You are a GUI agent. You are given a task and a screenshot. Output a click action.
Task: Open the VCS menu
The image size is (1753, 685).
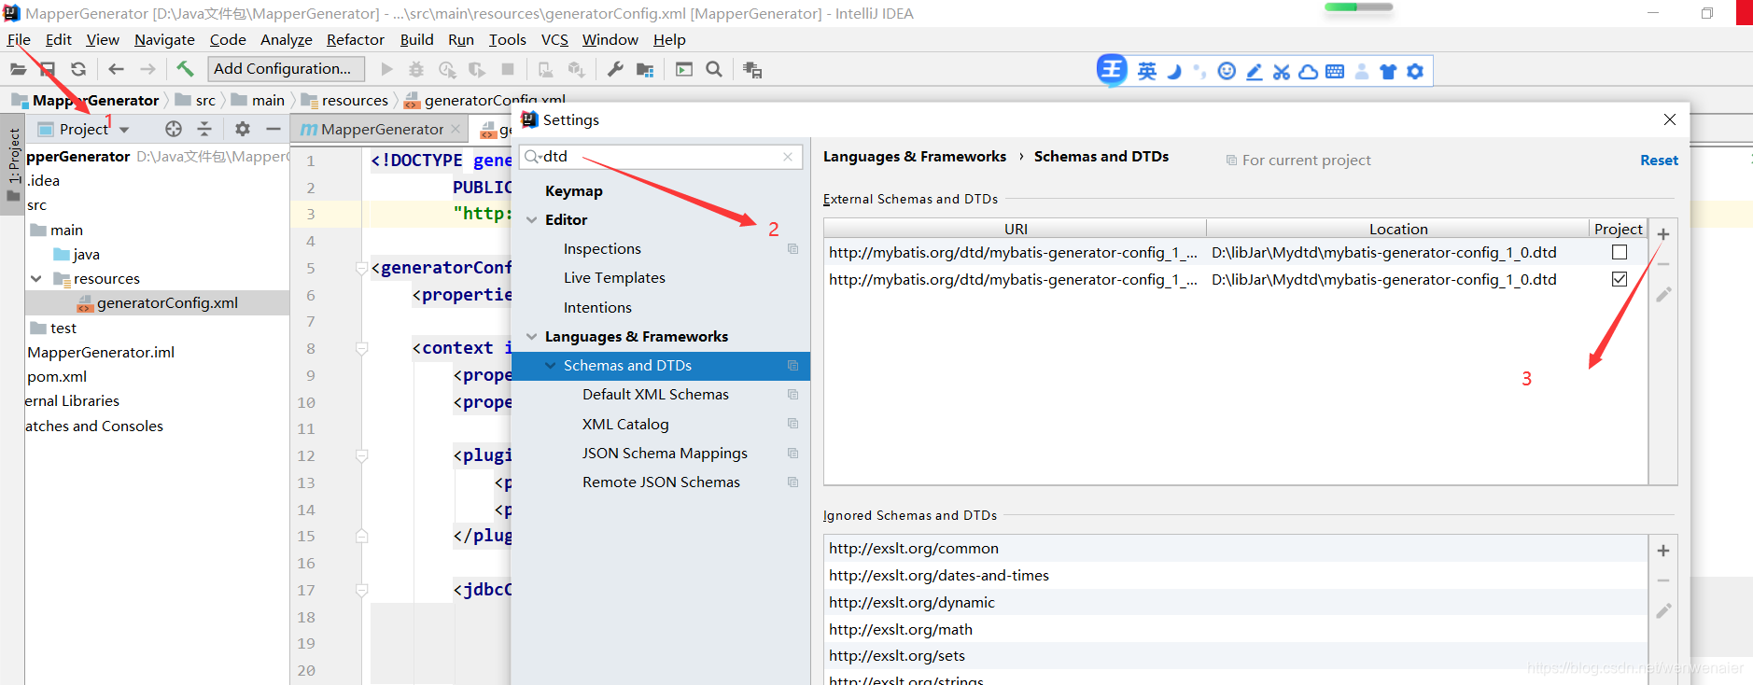[554, 39]
